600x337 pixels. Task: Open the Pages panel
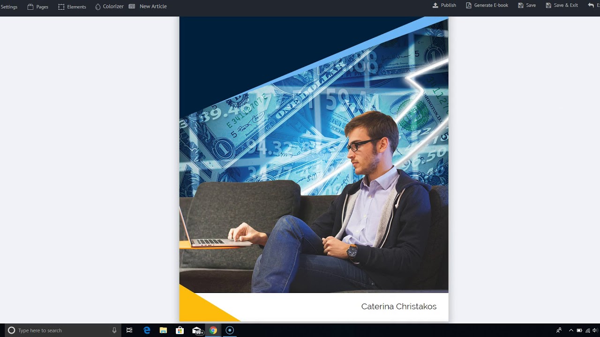coord(38,7)
